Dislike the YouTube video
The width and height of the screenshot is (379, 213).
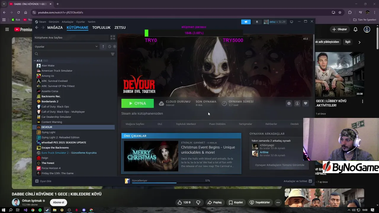tap(198, 202)
